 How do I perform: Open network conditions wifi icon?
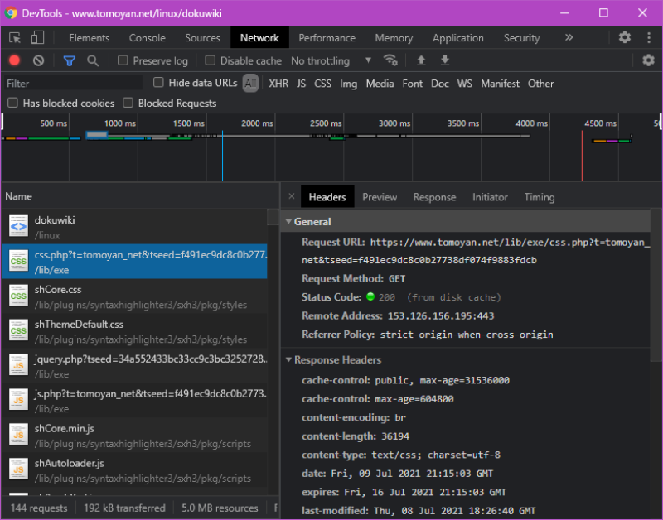click(390, 60)
